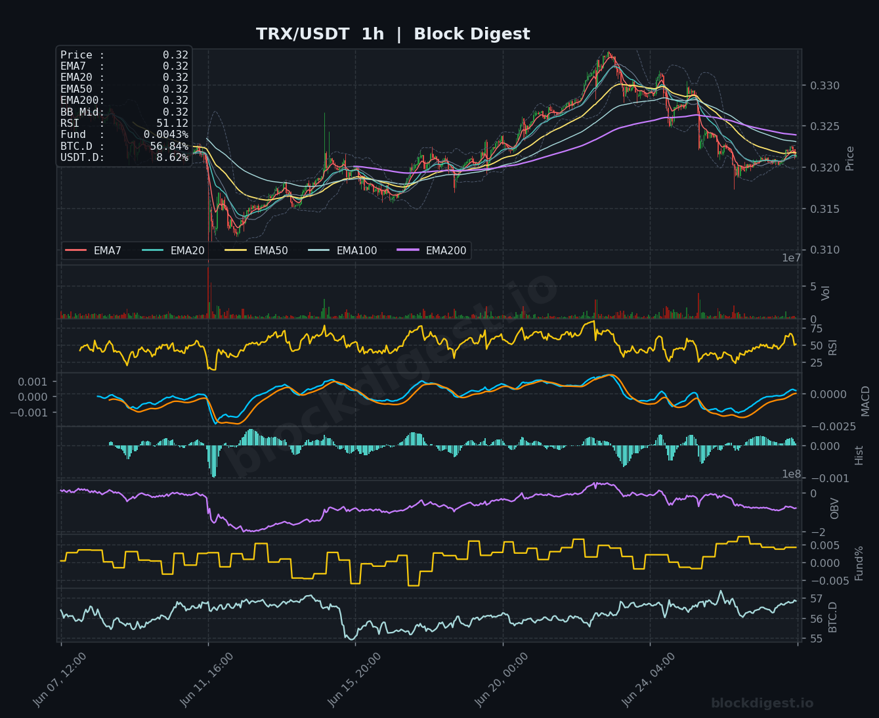The height and width of the screenshot is (718, 879).
Task: Click the Vol axis label
Action: pos(826,293)
